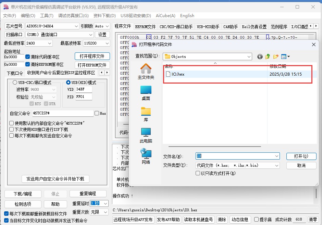Switch language via English menu

tap(187, 16)
